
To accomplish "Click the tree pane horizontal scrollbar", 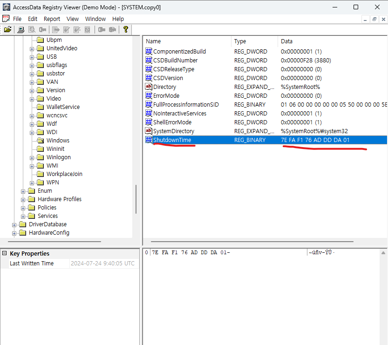I will [54, 241].
